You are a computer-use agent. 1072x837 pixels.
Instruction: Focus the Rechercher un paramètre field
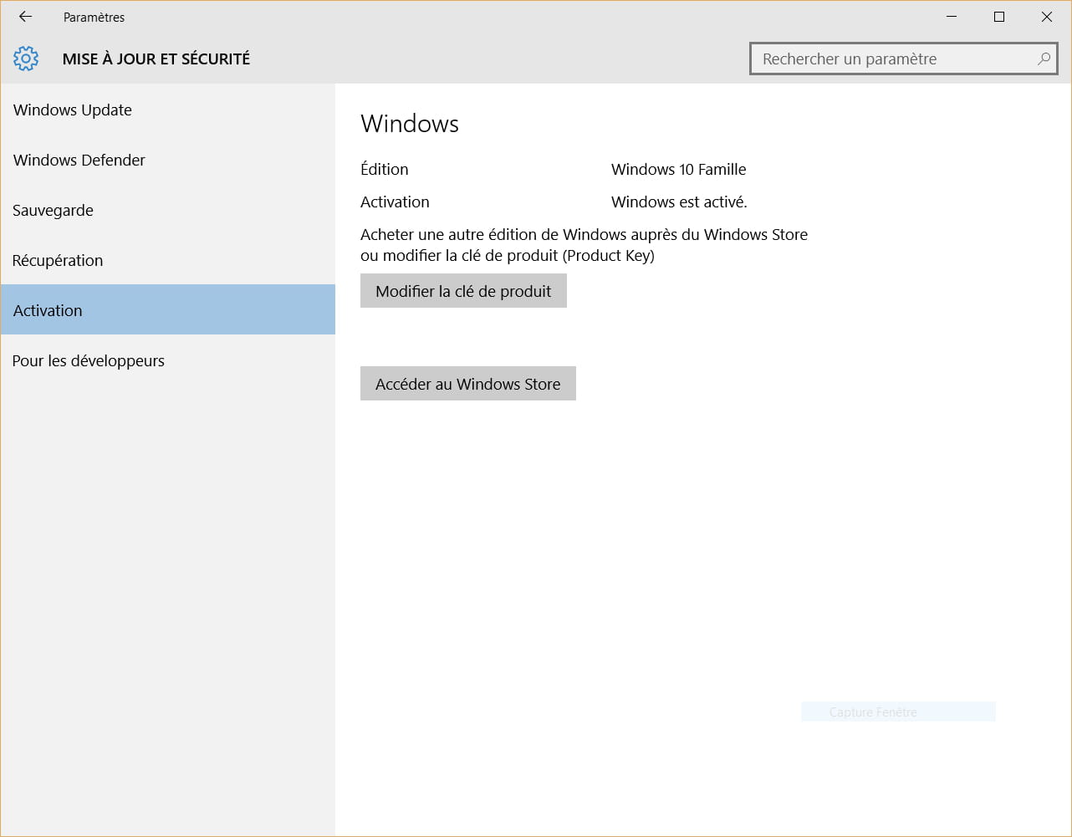pyautogui.click(x=904, y=59)
